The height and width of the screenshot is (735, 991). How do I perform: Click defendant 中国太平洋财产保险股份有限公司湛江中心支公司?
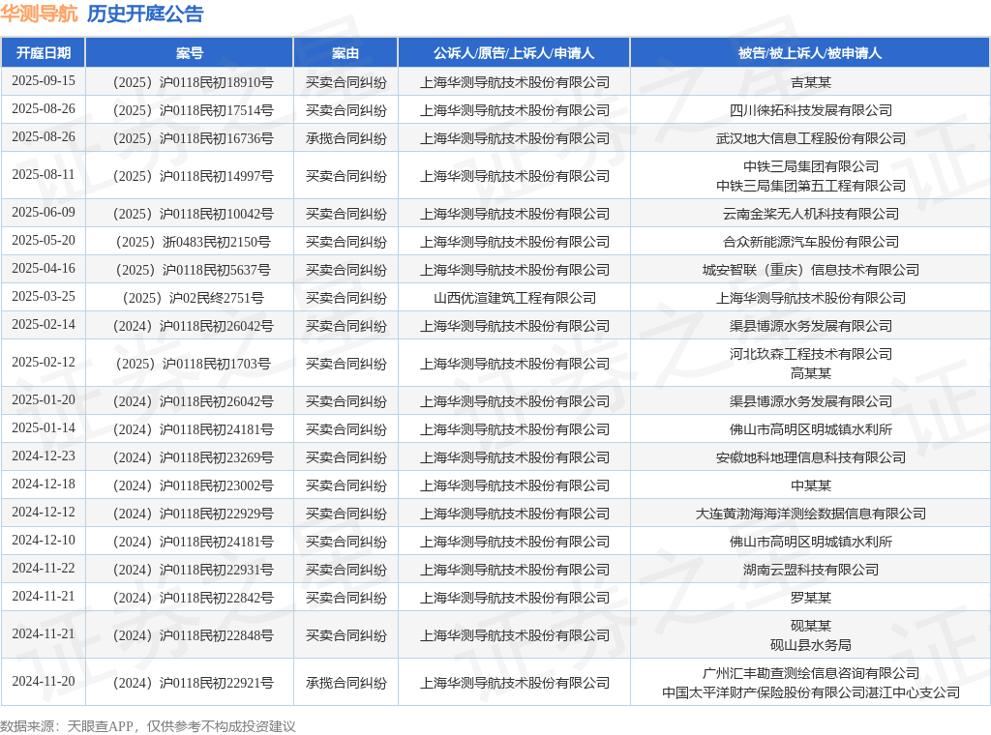[811, 692]
